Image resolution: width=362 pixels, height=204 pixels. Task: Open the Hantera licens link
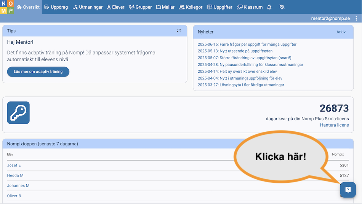point(334,125)
